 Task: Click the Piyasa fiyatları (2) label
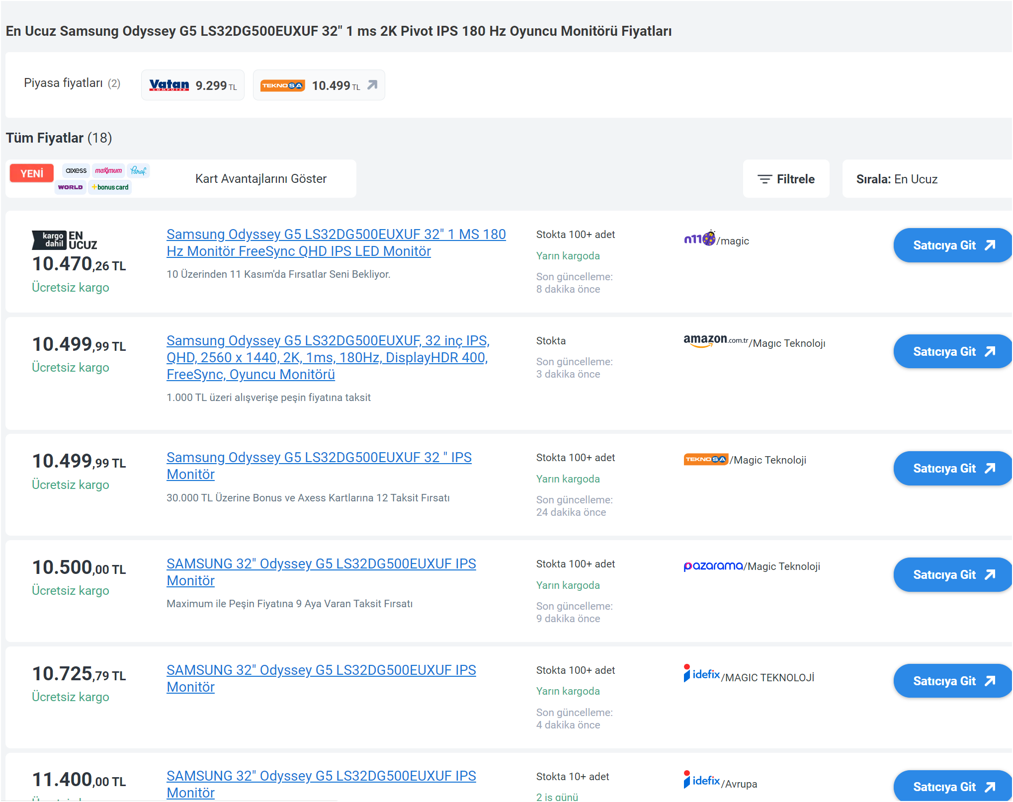[72, 83]
